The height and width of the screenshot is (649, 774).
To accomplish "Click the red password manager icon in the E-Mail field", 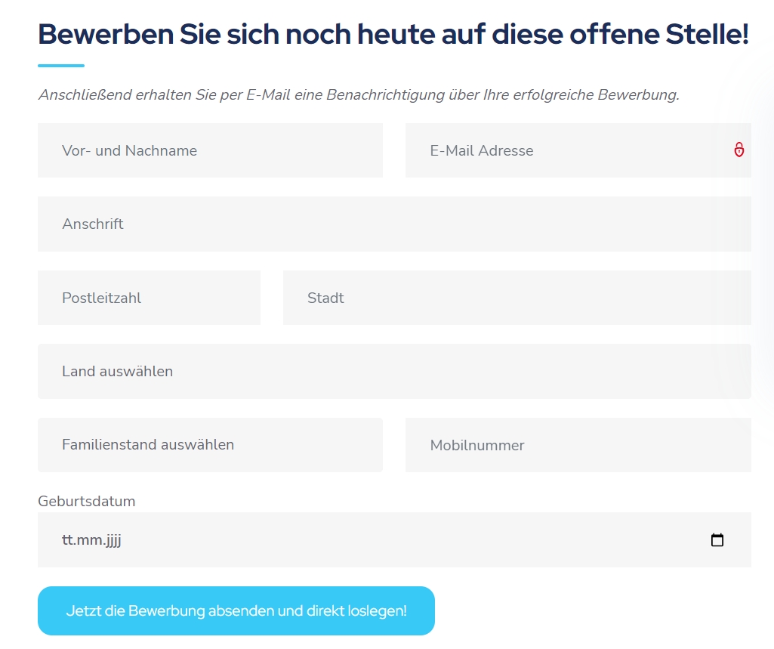I will pos(739,150).
